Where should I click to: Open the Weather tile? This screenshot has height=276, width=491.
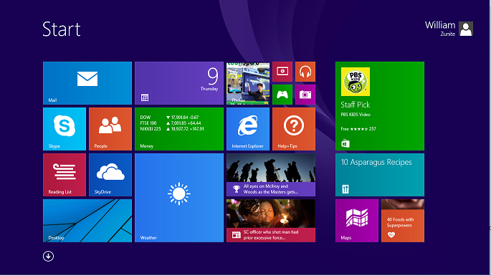[x=179, y=198]
